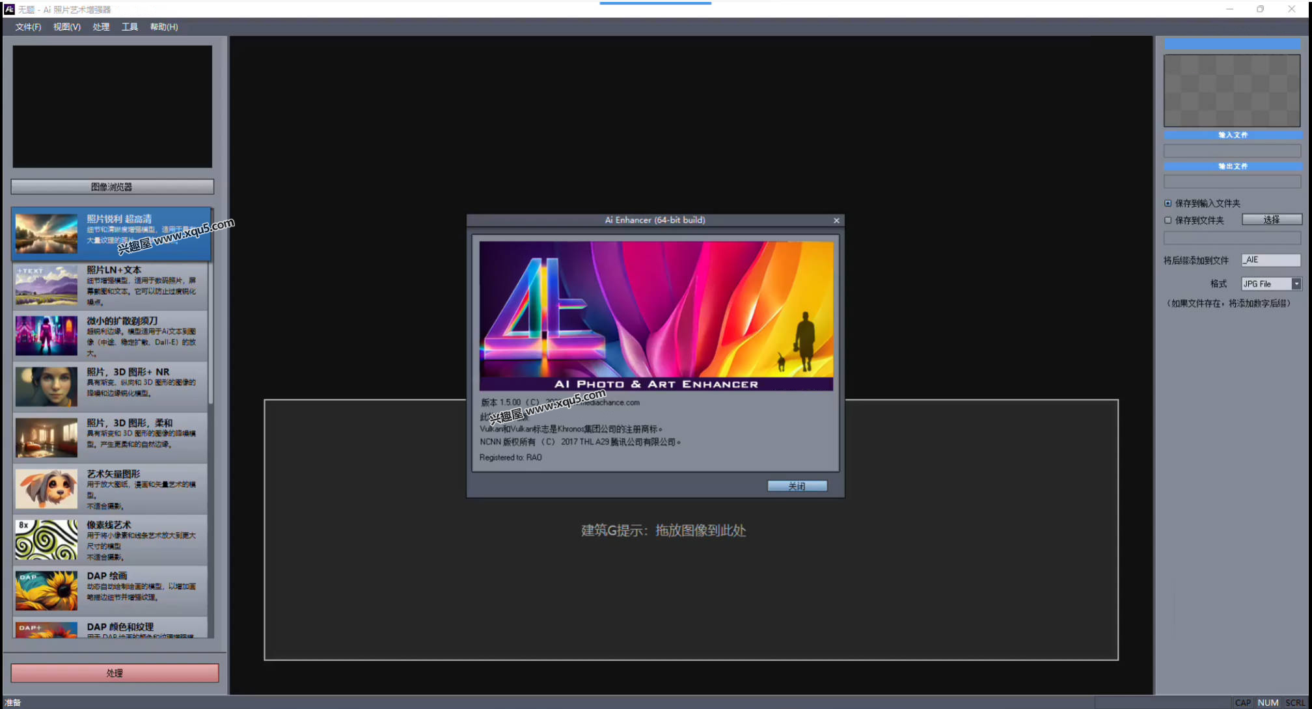
Task: Click the AI Photo & Art Enhancer banner image
Action: pyautogui.click(x=656, y=316)
